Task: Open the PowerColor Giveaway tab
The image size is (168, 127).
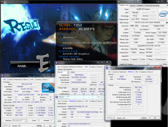Action: click(152, 5)
